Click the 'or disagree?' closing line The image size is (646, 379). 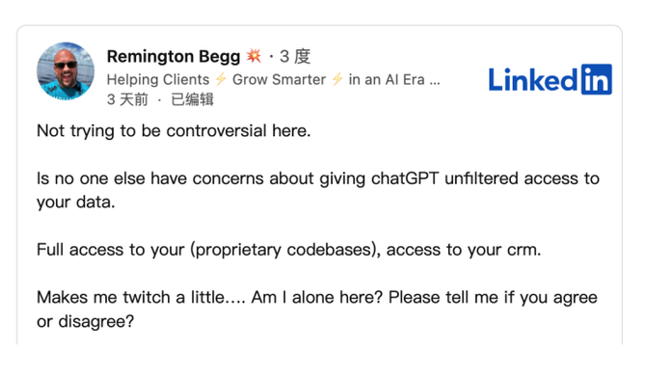coord(85,321)
